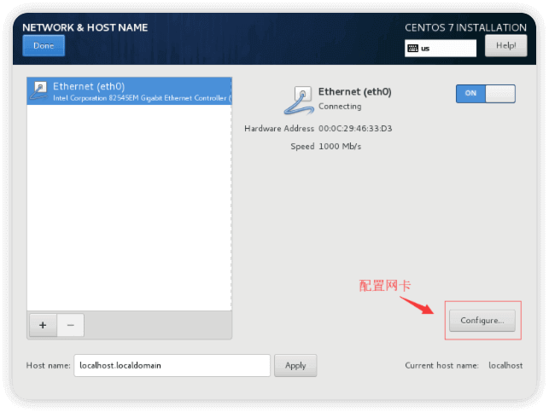Select Ethernet (eth0) in the device list

pyautogui.click(x=129, y=91)
